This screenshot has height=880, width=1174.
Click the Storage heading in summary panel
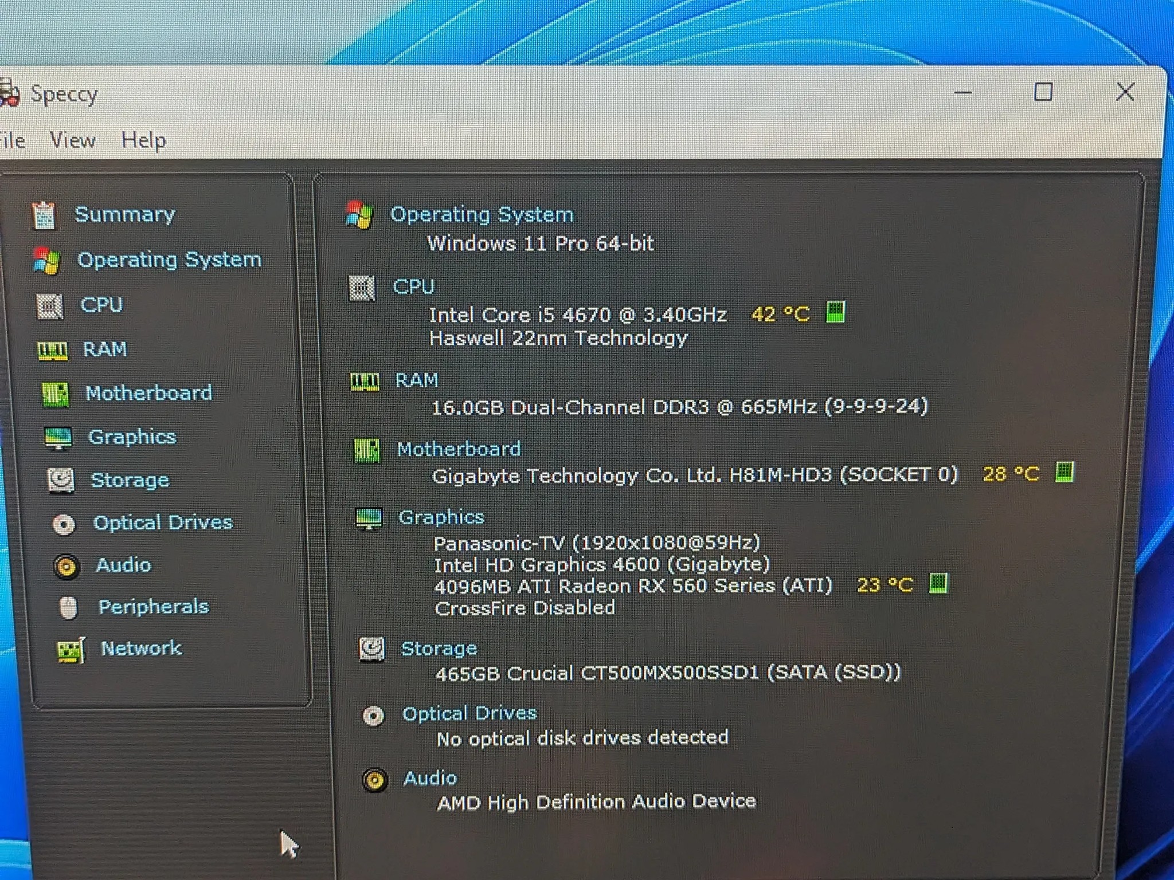coord(439,649)
